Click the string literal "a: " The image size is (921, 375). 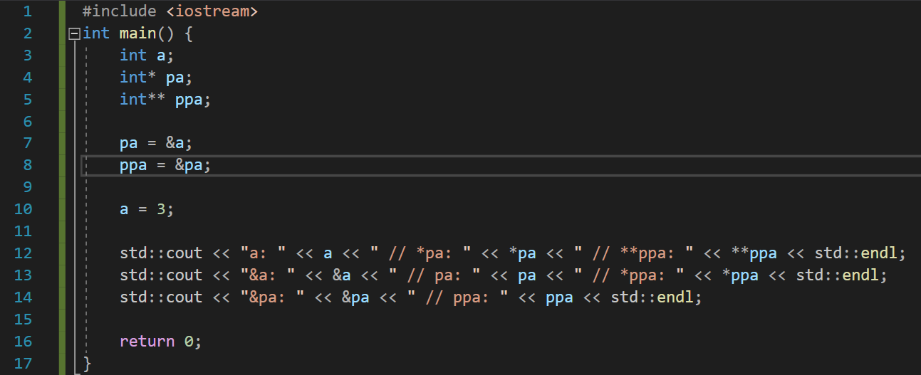[x=263, y=253]
